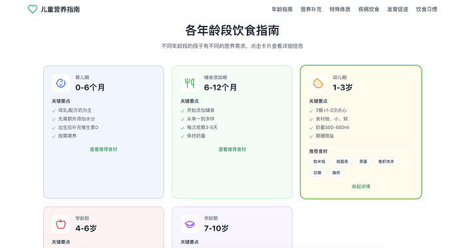
Task: Select 饮食习惯 in the top navigation
Action: pyautogui.click(x=426, y=9)
